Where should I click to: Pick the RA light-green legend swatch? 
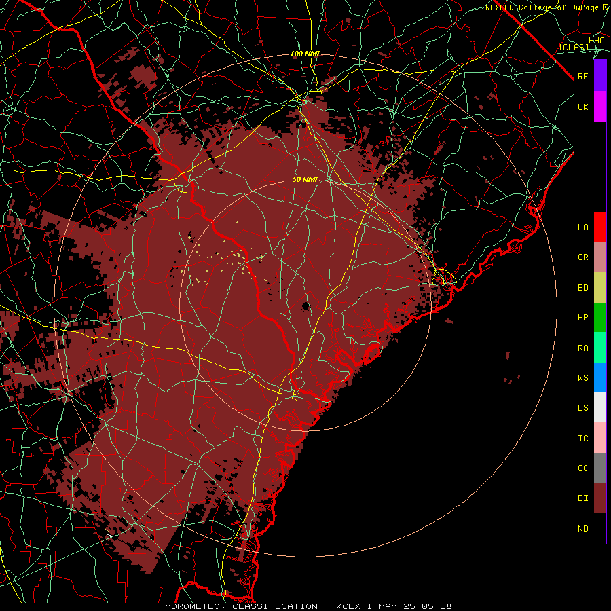coord(599,348)
